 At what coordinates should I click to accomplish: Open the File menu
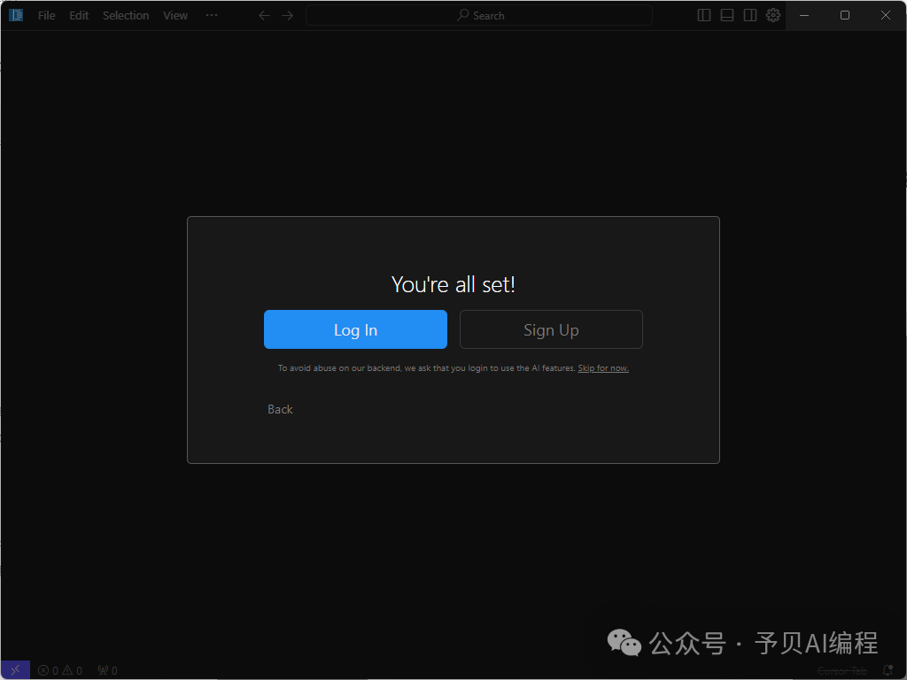[x=47, y=16]
